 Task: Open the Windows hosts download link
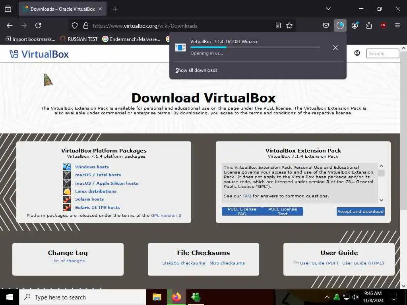coord(92,167)
